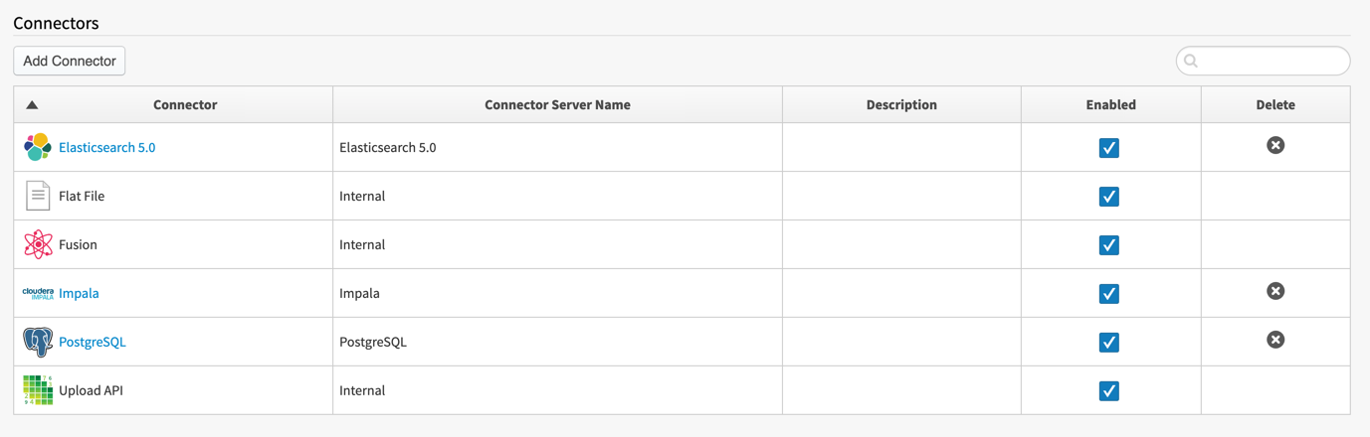Toggle sort arrow in Connector column
Image resolution: width=1370 pixels, height=437 pixels.
32,104
